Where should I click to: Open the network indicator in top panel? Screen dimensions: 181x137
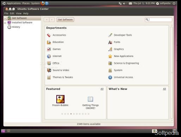[120, 4]
